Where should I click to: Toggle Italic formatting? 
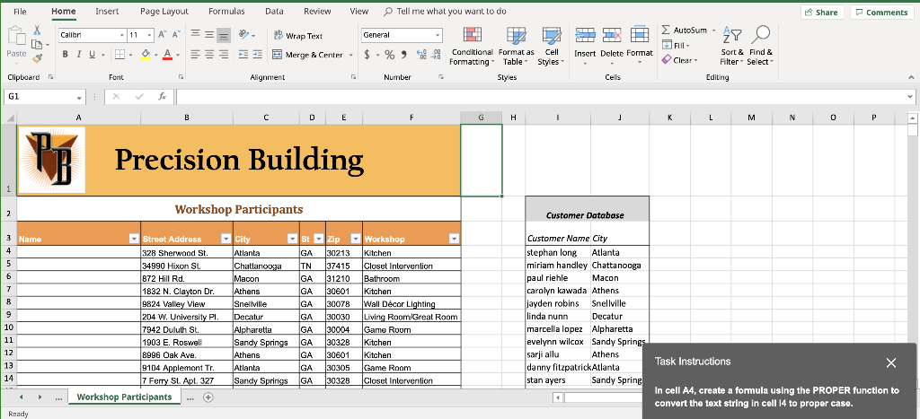point(79,55)
